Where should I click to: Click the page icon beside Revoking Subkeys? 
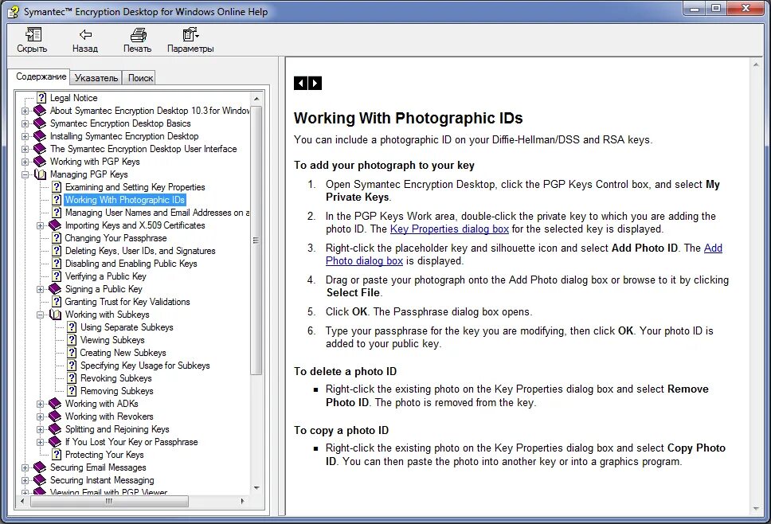(x=72, y=378)
